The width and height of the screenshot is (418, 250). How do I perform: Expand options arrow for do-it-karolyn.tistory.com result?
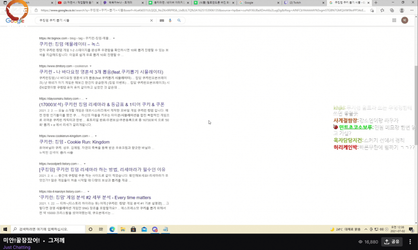[88, 192]
